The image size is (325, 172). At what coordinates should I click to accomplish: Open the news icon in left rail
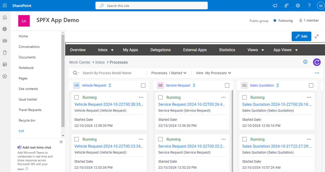tap(5, 41)
